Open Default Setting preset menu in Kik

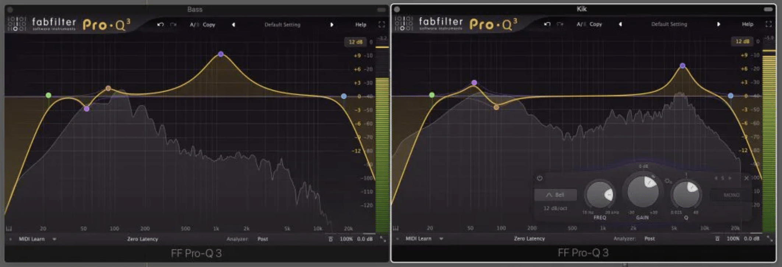click(669, 24)
